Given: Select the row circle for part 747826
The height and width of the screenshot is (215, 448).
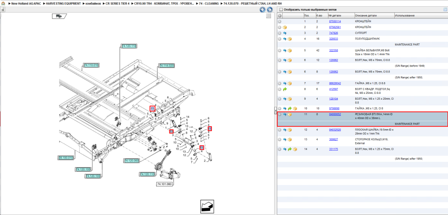Looking at the screenshot, I should tap(280, 33).
